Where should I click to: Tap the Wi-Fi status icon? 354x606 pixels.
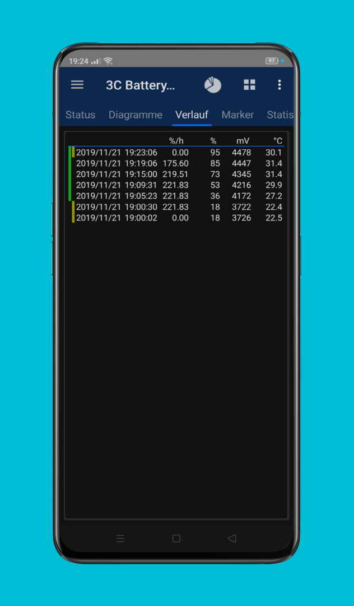(108, 61)
